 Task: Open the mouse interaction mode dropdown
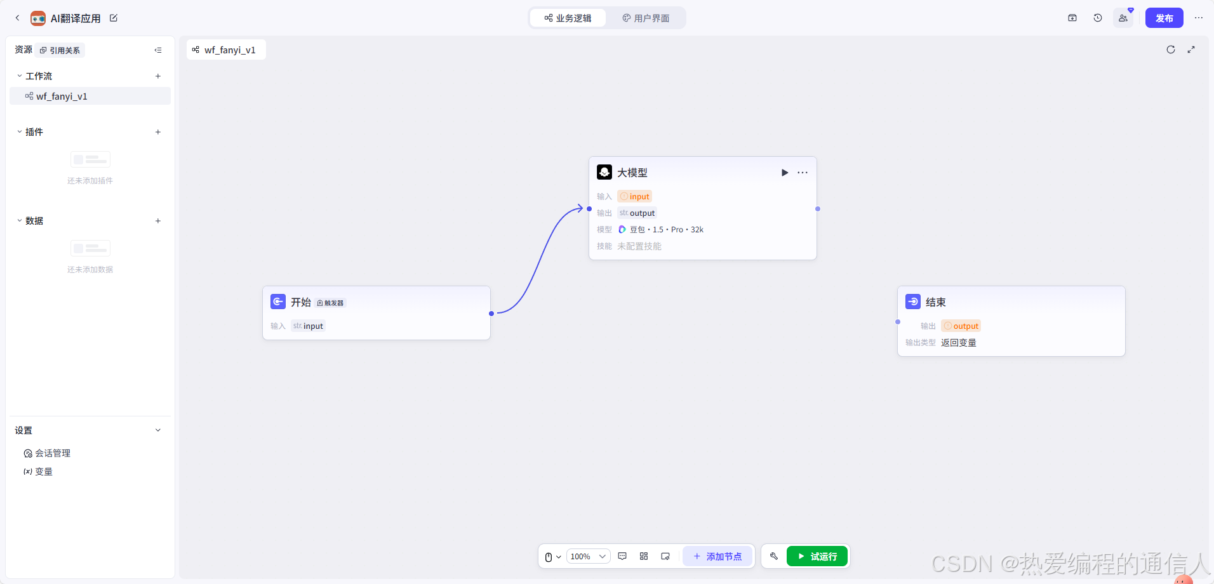pyautogui.click(x=553, y=557)
